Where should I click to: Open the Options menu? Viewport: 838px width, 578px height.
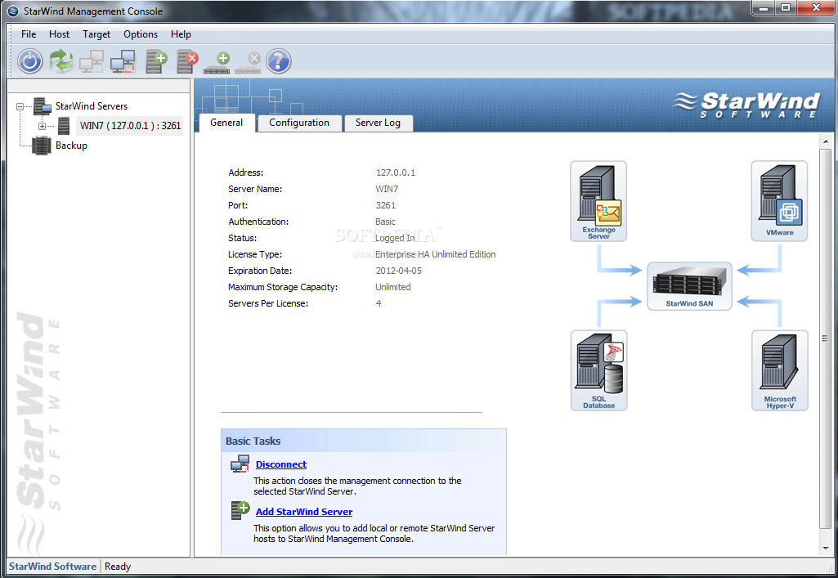coord(141,34)
